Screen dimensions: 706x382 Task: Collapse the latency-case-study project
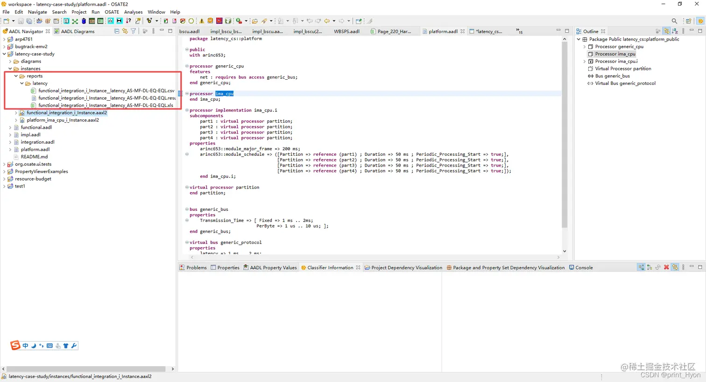[x=4, y=54]
